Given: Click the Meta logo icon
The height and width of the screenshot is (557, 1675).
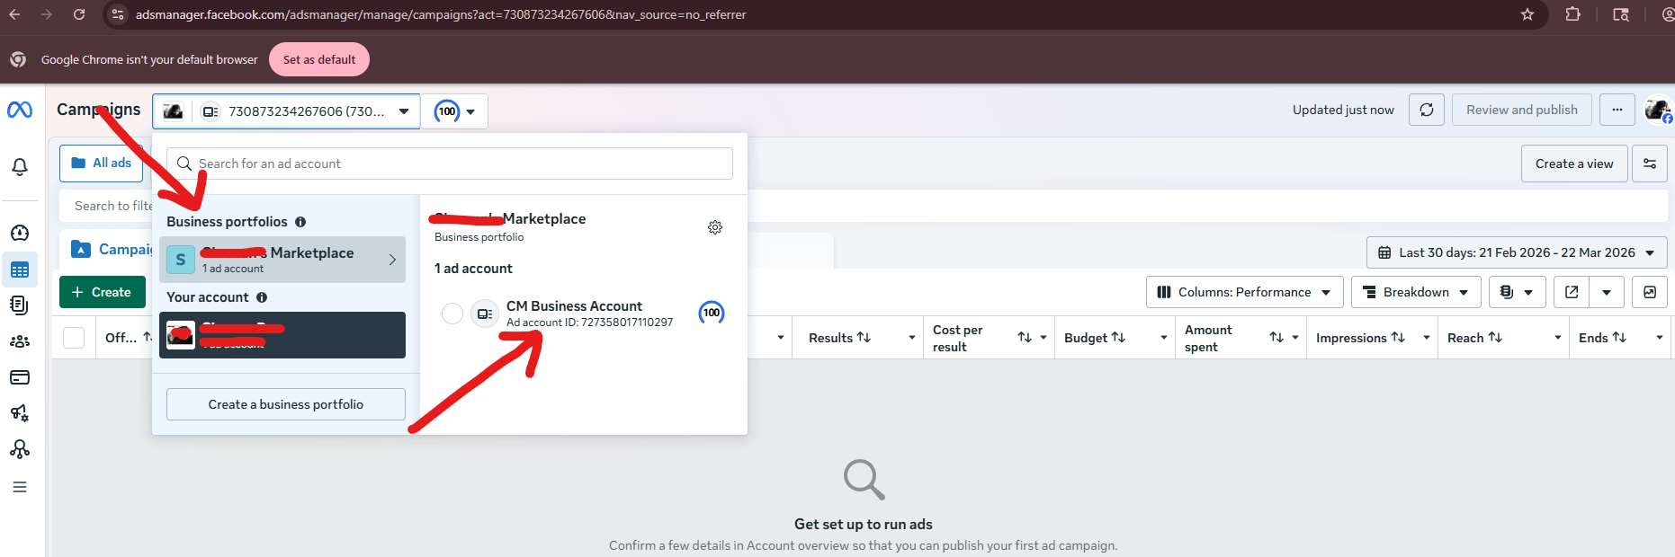Looking at the screenshot, I should click(20, 110).
